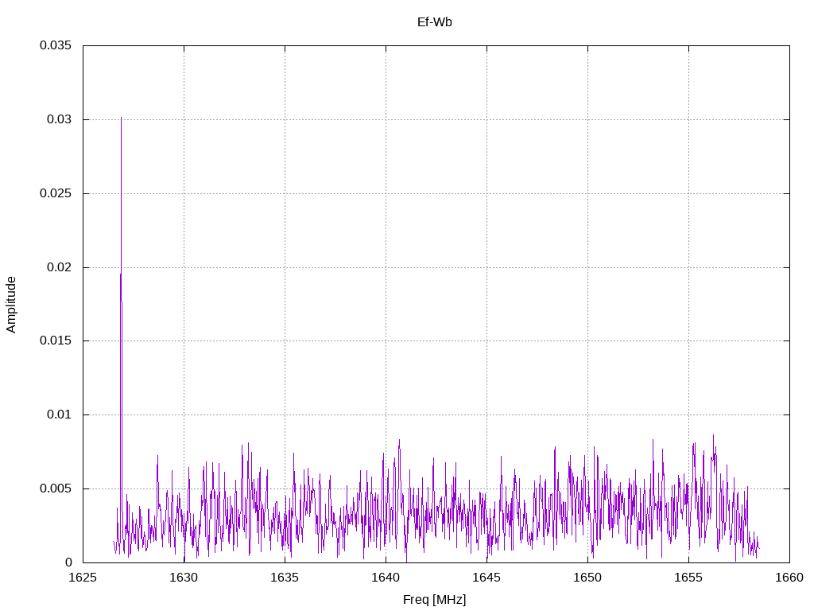Click the 1625 x-axis tick label

tap(83, 578)
